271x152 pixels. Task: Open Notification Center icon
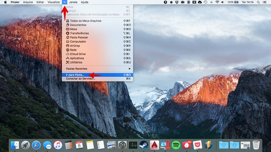coord(264,2)
